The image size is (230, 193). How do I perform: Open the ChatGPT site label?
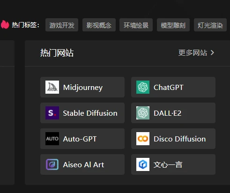[169, 87]
